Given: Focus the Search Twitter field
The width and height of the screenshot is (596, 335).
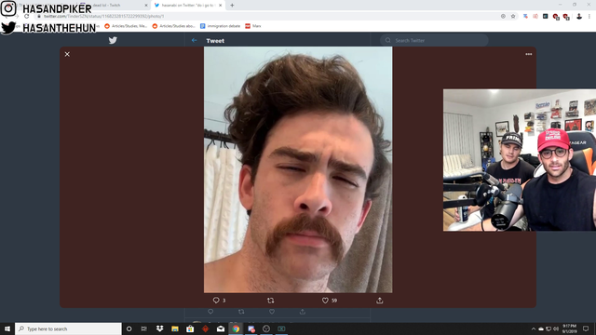Looking at the screenshot, I should click(x=434, y=40).
